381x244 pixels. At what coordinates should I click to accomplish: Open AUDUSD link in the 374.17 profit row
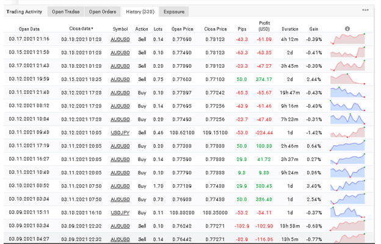point(120,79)
